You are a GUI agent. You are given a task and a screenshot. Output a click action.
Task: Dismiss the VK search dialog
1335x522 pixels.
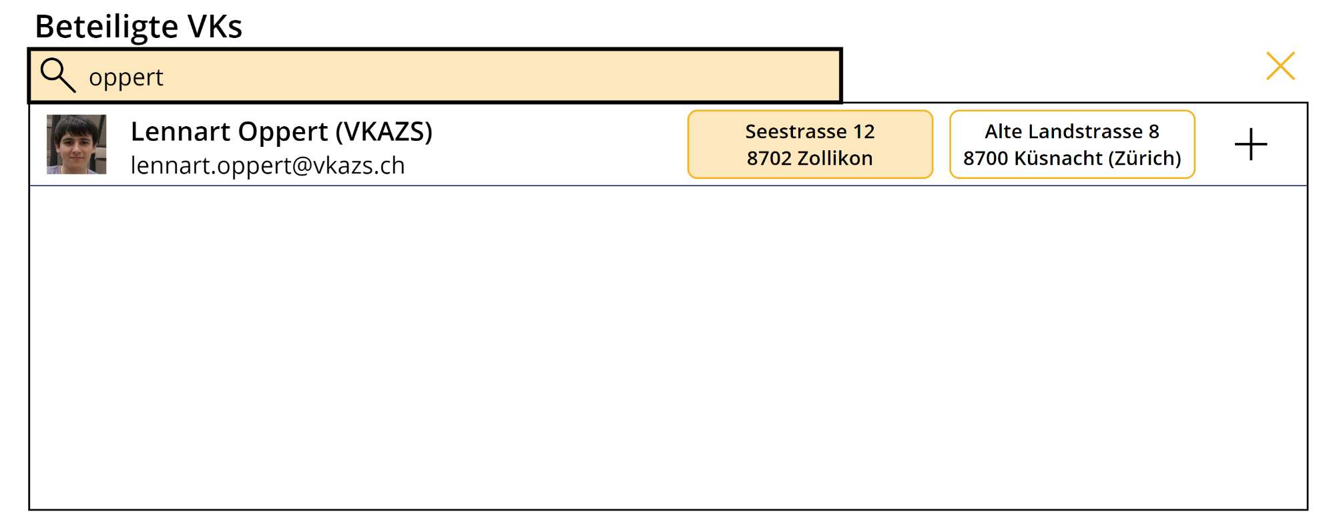1280,66
